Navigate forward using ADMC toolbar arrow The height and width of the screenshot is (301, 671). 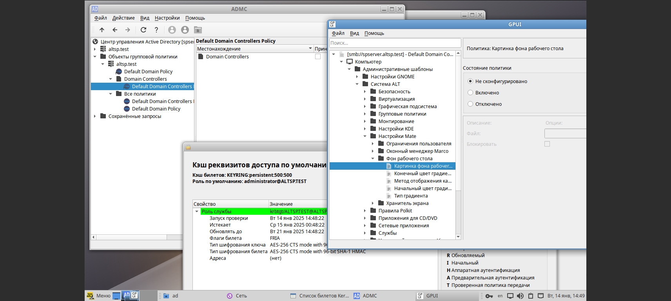(x=128, y=30)
